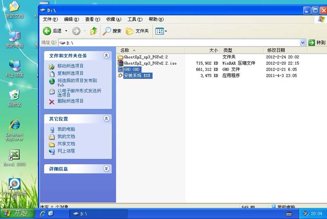Screen dimensions: 327x219
Task: Select the GHO.GHO file icon
Action: coord(120,69)
